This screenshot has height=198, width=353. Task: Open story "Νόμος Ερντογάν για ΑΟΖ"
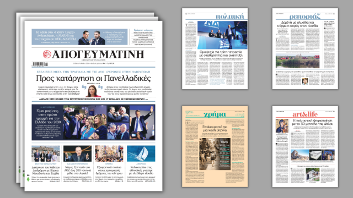point(77,170)
